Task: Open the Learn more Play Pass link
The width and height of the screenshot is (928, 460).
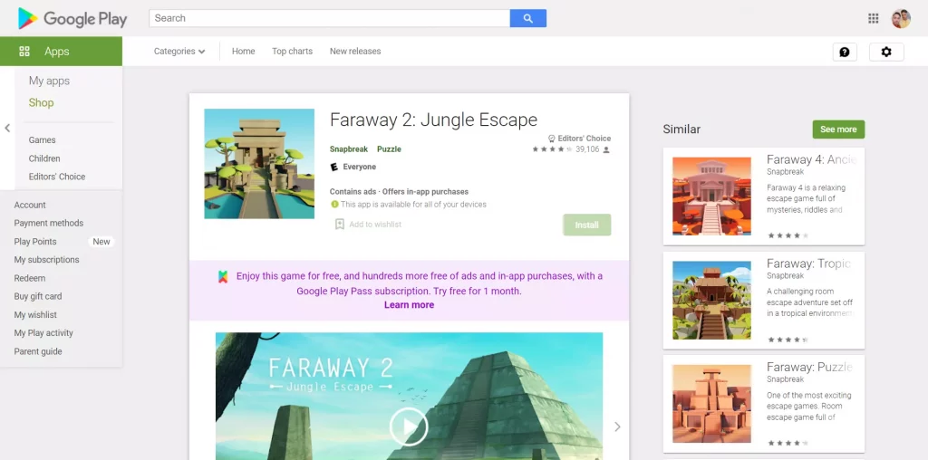Action: click(x=409, y=305)
